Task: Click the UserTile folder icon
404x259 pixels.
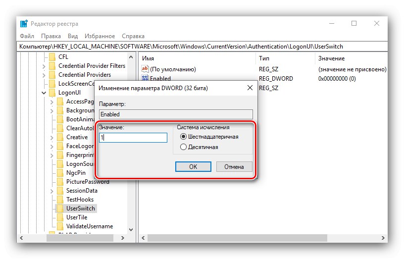Action: click(60, 217)
